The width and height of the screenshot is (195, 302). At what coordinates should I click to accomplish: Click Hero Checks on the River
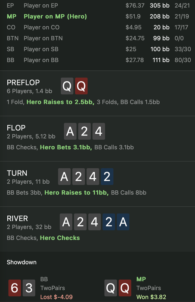tap(60, 238)
